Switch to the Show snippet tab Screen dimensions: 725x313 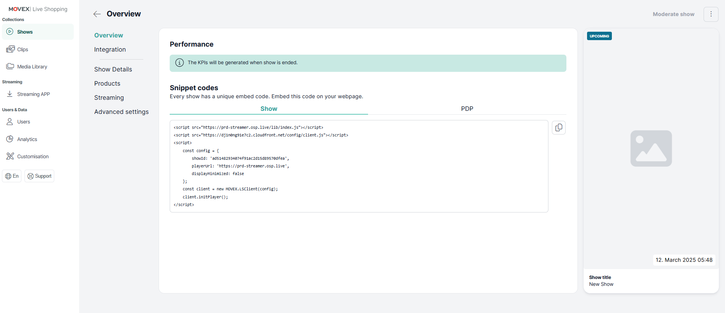[x=269, y=109]
